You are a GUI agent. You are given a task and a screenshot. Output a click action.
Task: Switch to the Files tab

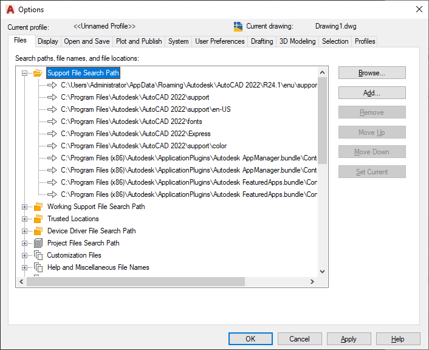point(21,41)
